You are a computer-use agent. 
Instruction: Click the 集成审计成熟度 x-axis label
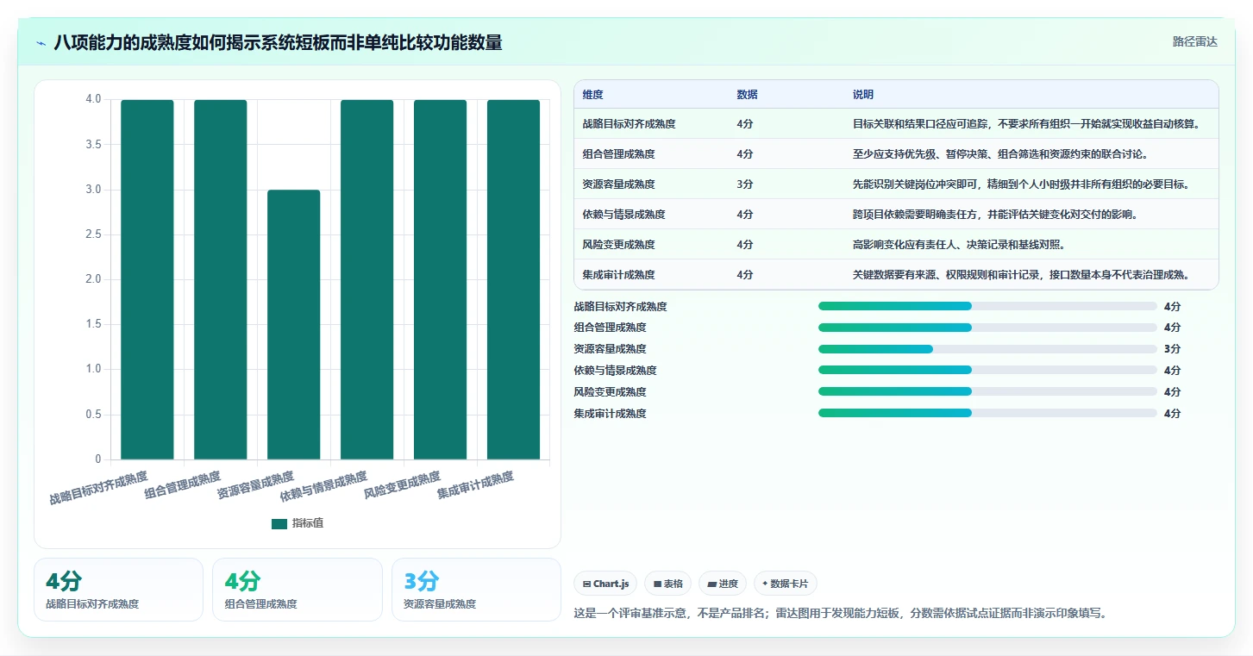point(475,485)
